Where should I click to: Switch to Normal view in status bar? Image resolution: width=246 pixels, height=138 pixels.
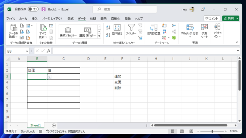[x=172, y=131]
